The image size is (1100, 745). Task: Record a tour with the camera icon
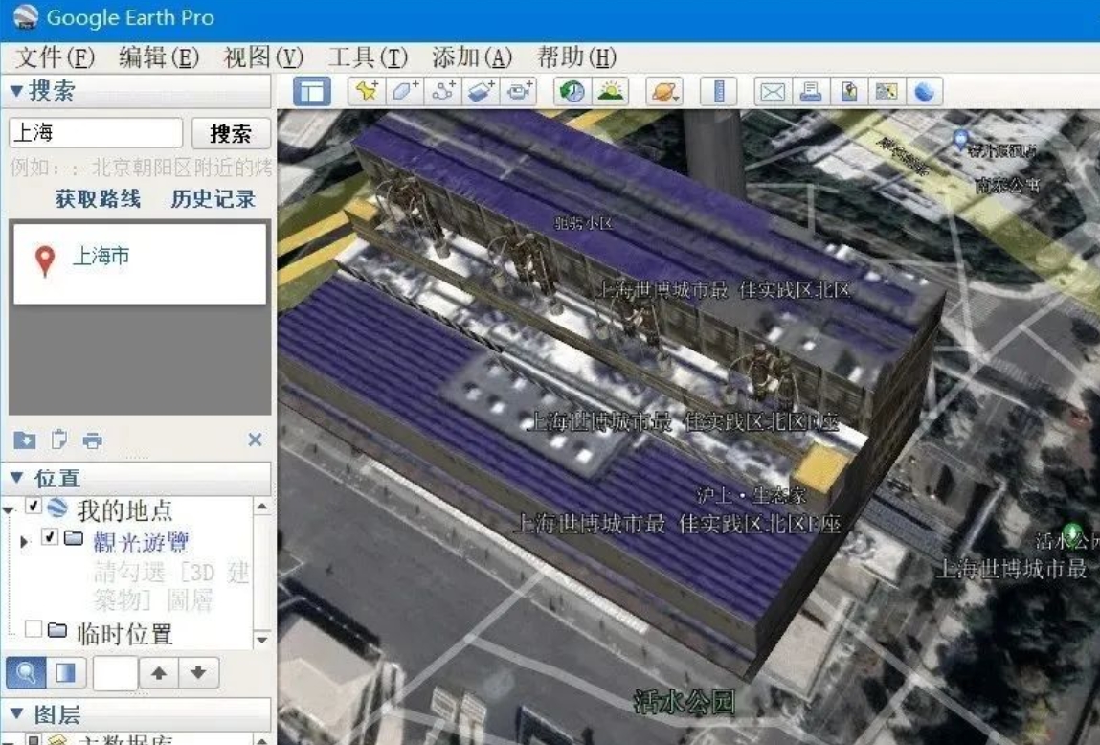pyautogui.click(x=519, y=91)
